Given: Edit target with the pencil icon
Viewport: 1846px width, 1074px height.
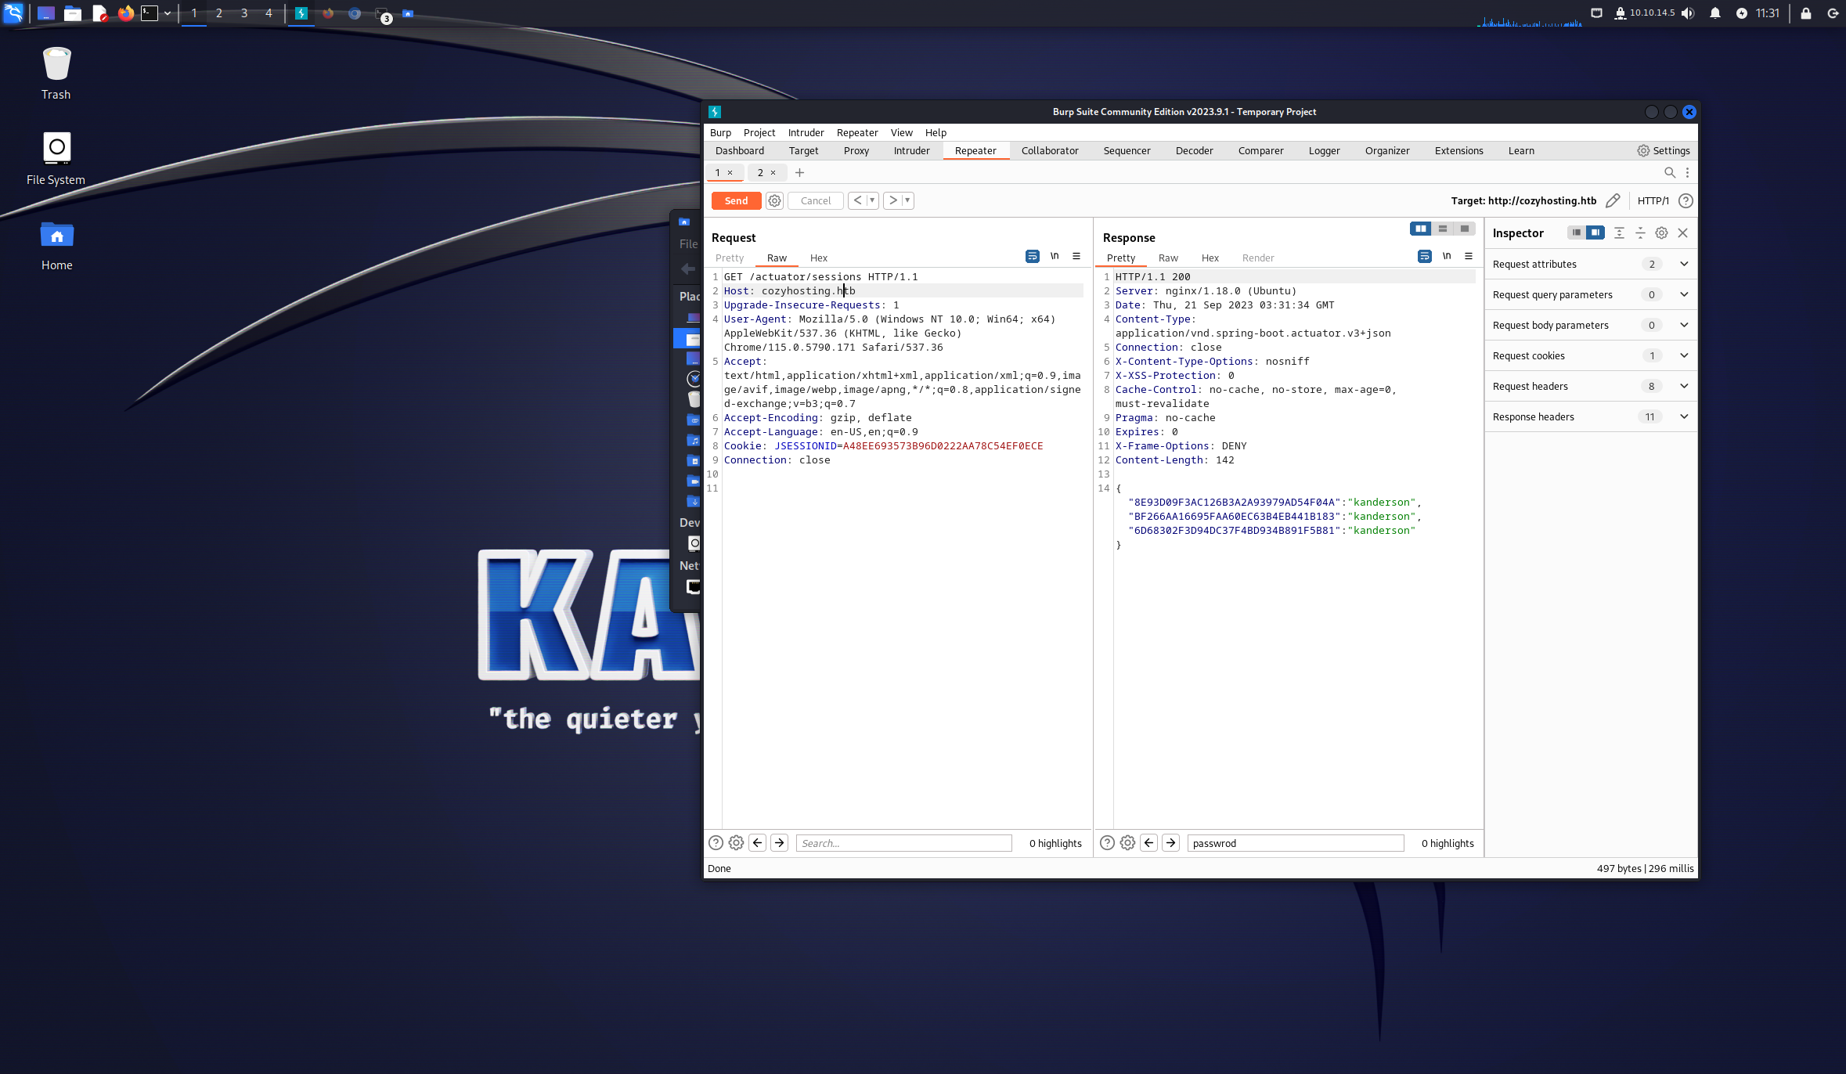Looking at the screenshot, I should pyautogui.click(x=1613, y=200).
